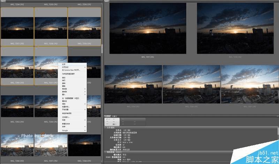
Task: Click the content panel vertical scrollbar
Action: 102,49
